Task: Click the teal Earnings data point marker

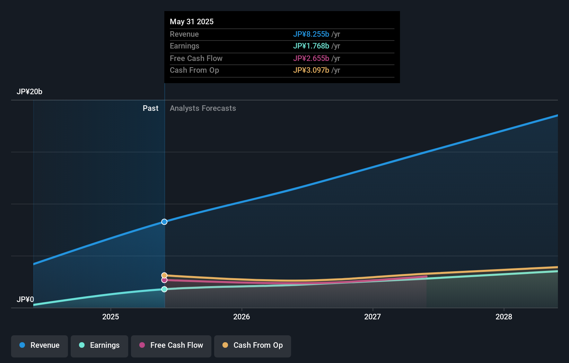Action: pos(164,289)
